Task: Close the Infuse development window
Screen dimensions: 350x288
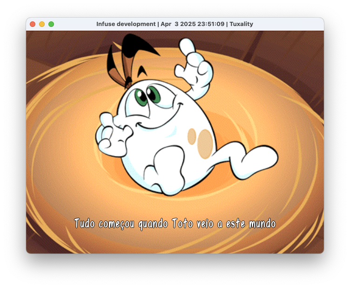Action: click(33, 24)
